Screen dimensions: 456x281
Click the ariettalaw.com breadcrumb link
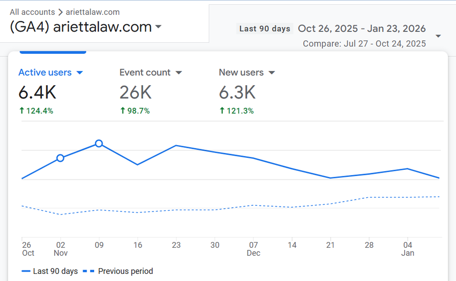click(93, 12)
